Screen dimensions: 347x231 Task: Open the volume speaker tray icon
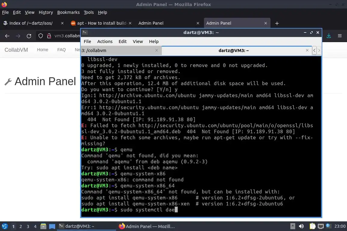[301, 226]
